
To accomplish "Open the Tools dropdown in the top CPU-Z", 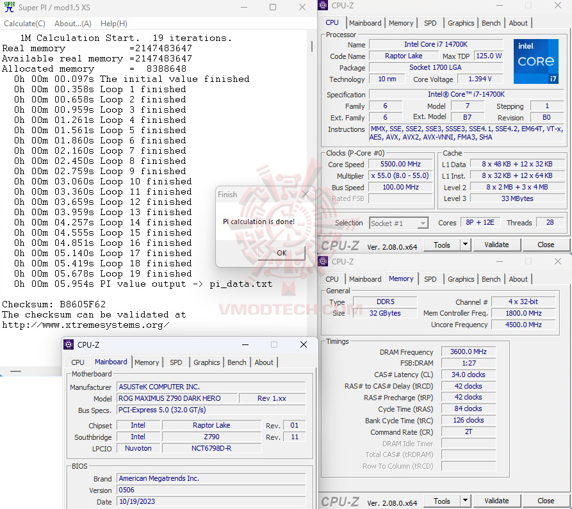I will click(446, 245).
